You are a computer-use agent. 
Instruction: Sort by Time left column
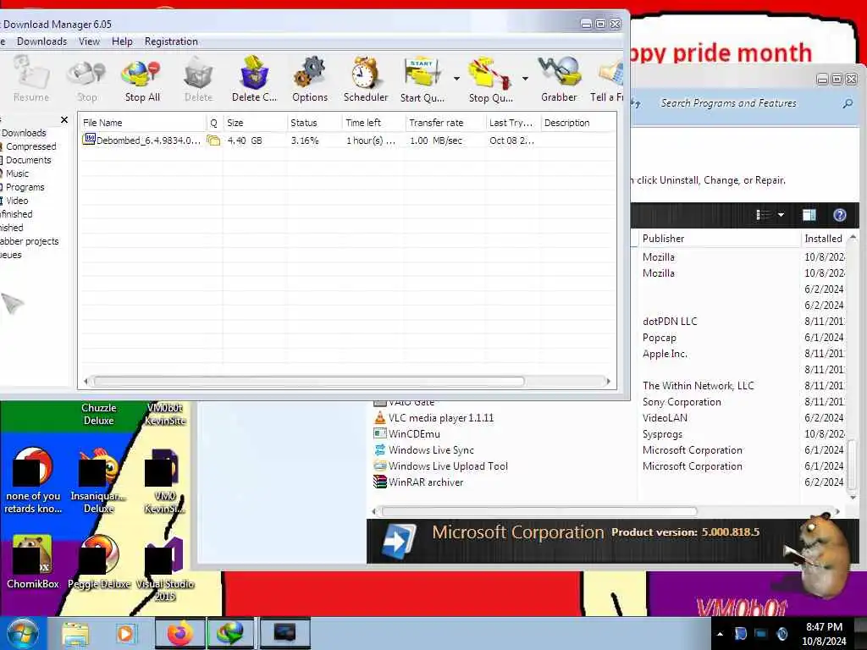tap(373, 123)
